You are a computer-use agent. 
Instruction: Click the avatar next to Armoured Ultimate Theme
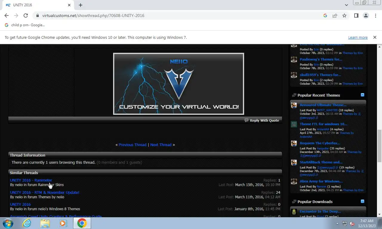[294, 105]
